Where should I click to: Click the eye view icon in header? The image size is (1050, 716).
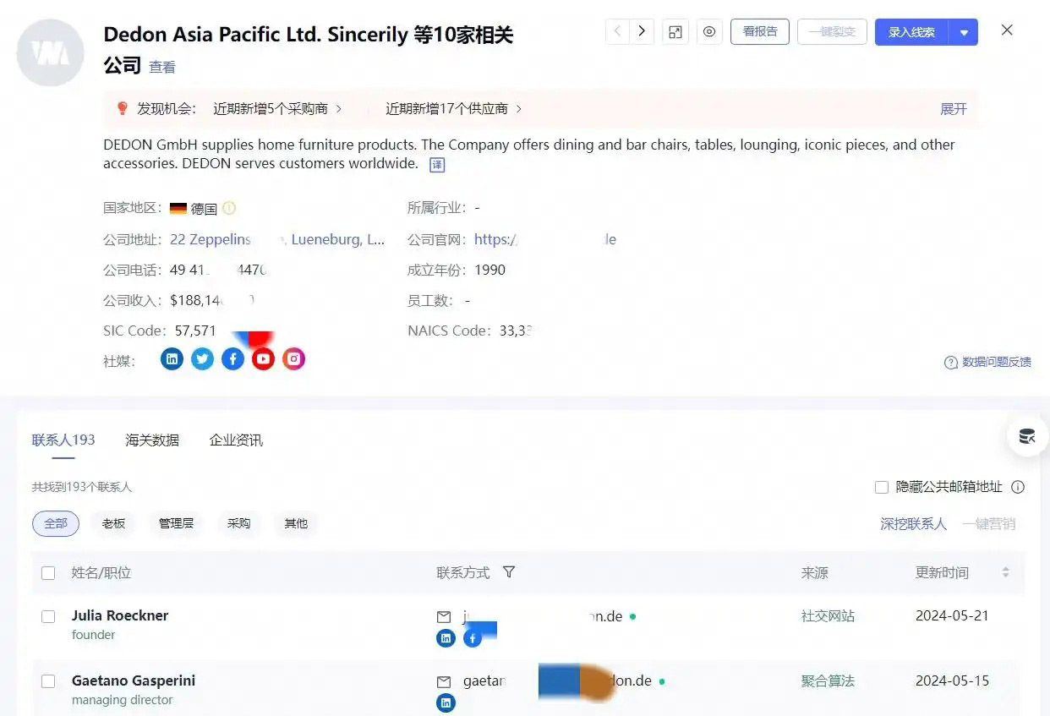[709, 32]
